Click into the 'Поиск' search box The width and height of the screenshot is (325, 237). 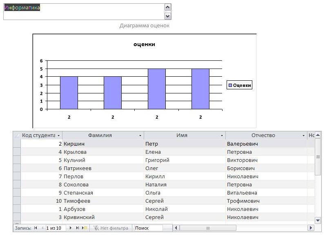tap(148, 228)
